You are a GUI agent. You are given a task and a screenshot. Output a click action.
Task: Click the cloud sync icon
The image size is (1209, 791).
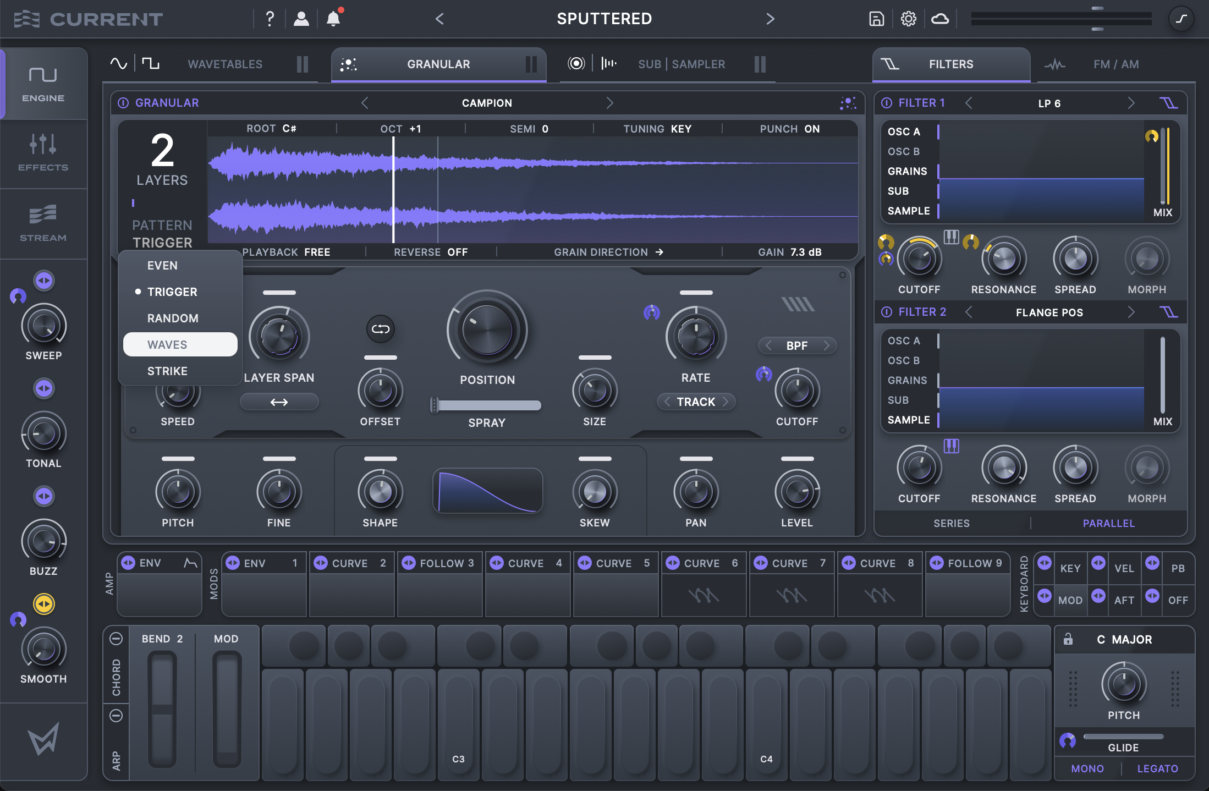[x=940, y=19]
